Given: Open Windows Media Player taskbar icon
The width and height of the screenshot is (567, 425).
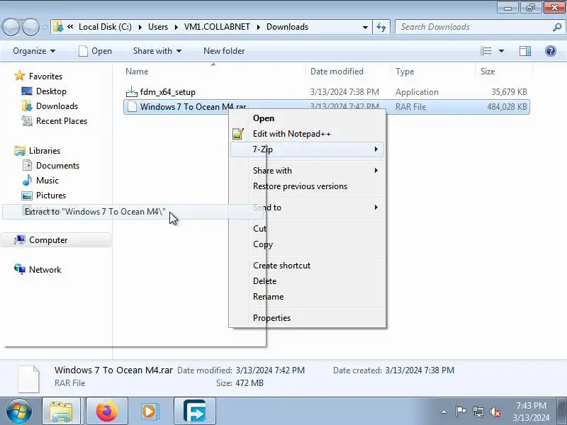Looking at the screenshot, I should pos(149,412).
